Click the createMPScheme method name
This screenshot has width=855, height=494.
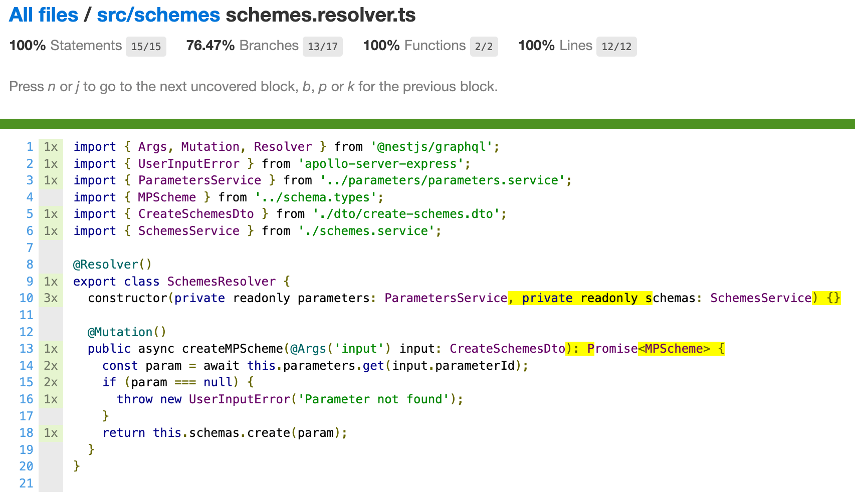[x=233, y=349]
